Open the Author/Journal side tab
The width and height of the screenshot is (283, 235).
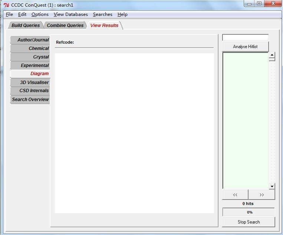tap(30, 40)
